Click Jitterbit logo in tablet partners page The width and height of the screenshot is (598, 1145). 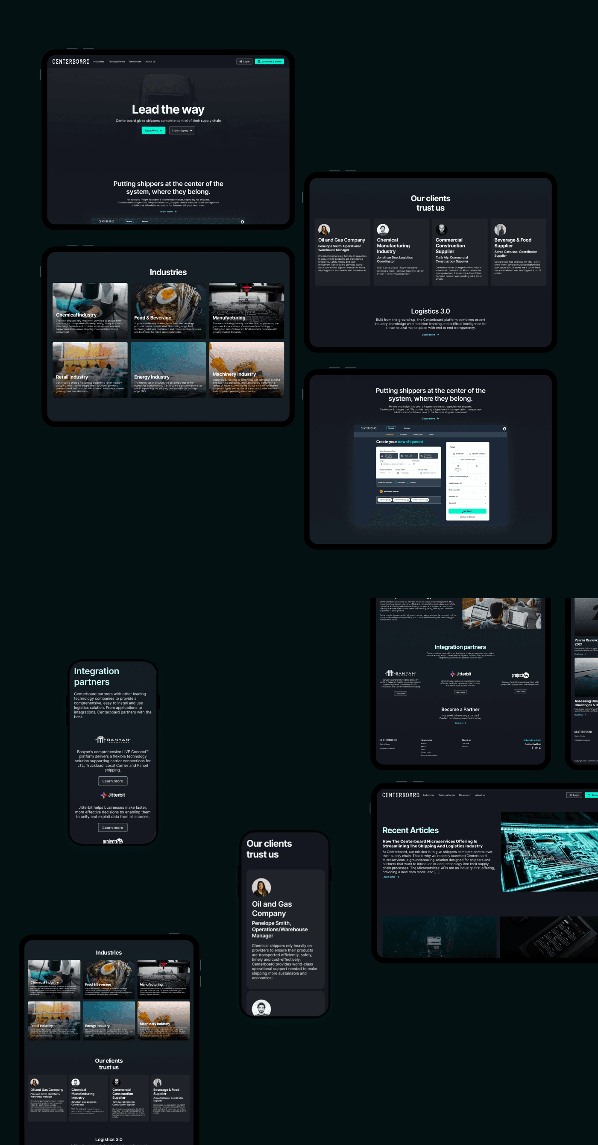pyautogui.click(x=460, y=674)
